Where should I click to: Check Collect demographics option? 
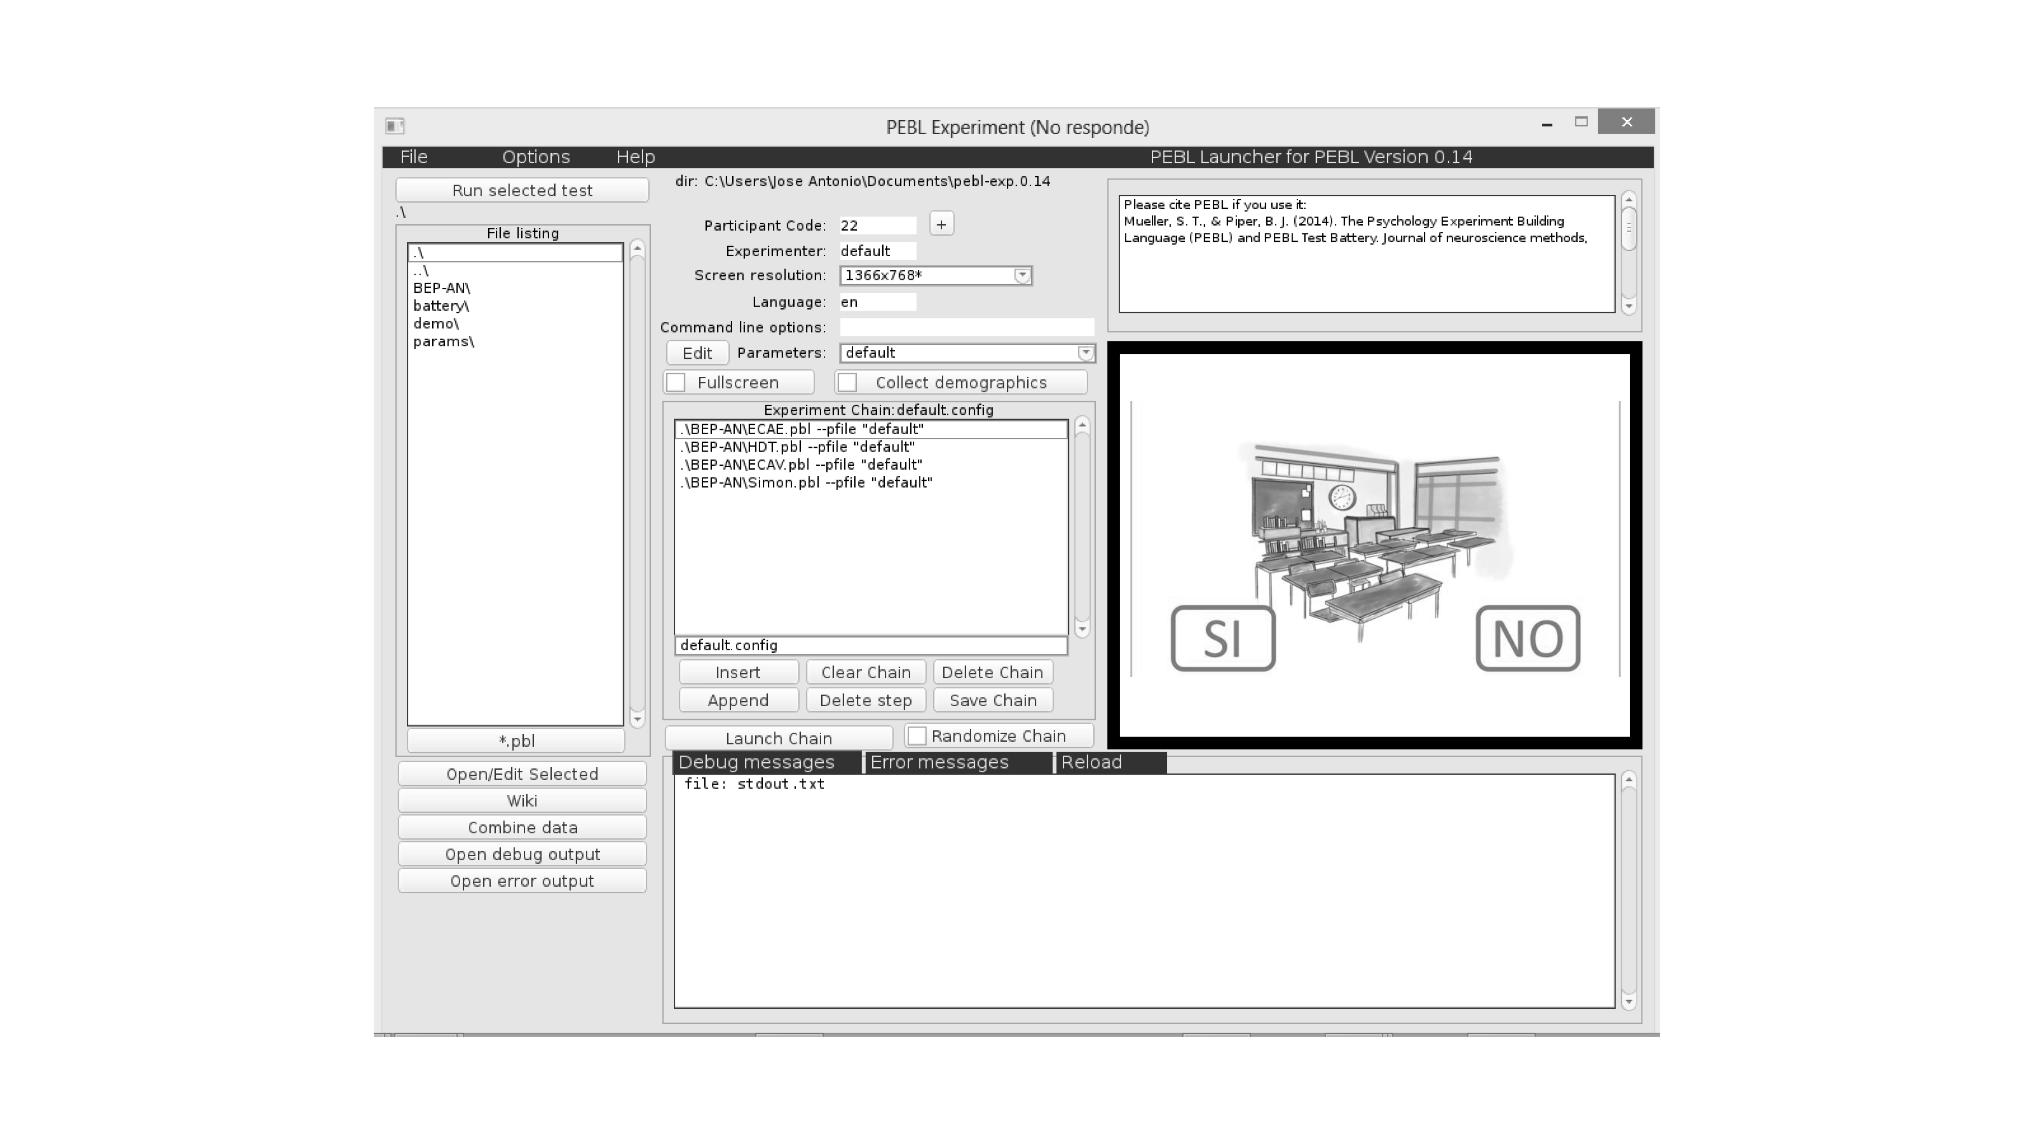(x=847, y=383)
